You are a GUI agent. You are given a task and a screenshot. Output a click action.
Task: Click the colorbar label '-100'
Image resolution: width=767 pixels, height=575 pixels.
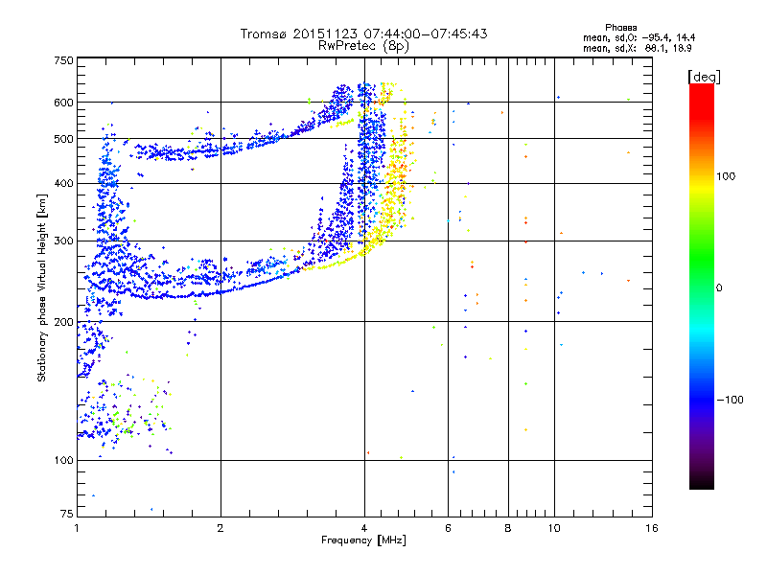click(731, 400)
